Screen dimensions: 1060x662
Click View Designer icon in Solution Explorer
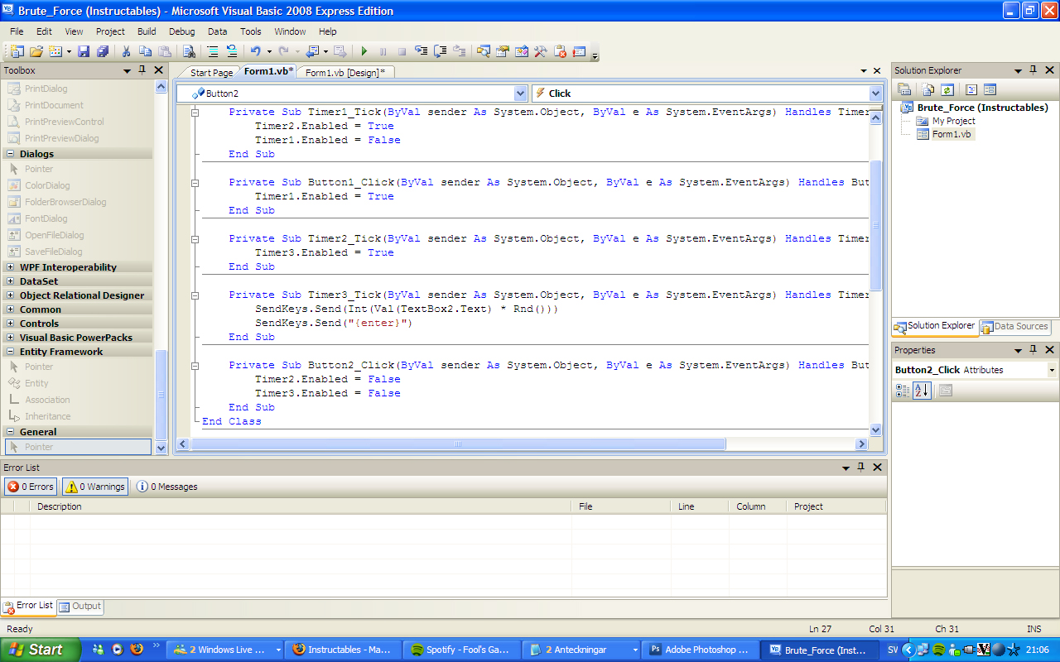click(x=990, y=89)
